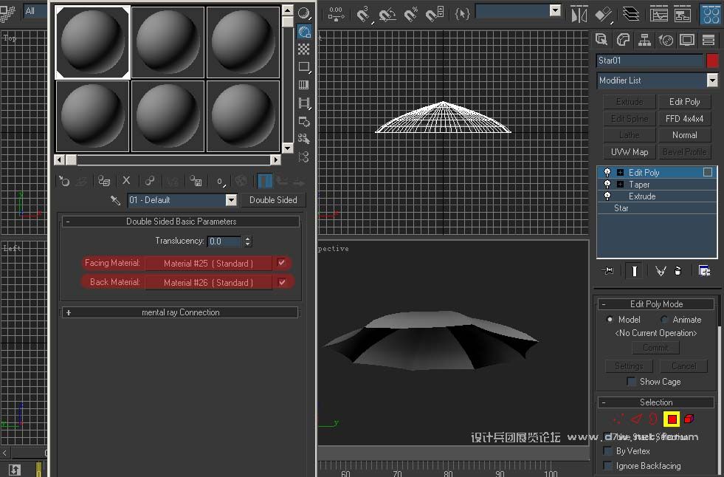This screenshot has width=724, height=477.
Task: Open the Modifier List dropdown
Action: tap(712, 80)
